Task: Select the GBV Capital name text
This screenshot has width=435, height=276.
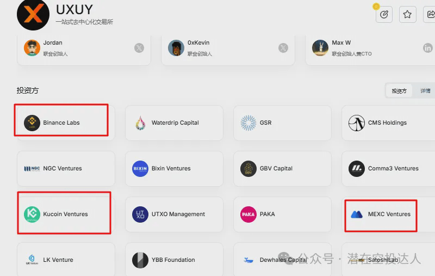Action: pyautogui.click(x=276, y=169)
